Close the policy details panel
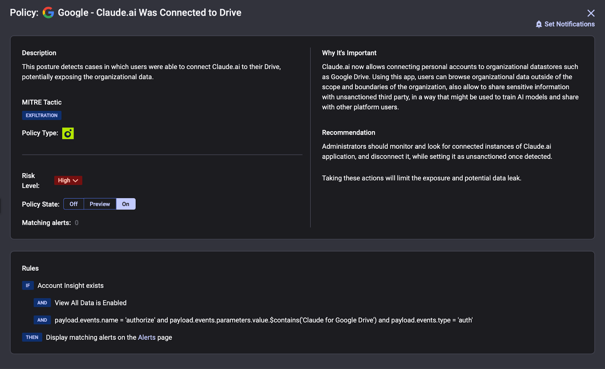This screenshot has height=369, width=605. coord(591,13)
